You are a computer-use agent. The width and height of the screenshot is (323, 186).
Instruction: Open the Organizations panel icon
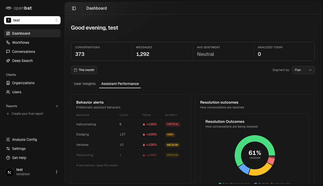point(8,83)
